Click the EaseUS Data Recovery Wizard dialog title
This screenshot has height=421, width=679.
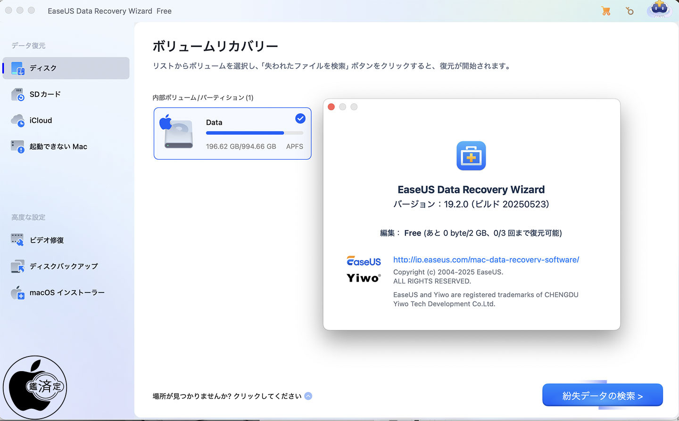click(471, 189)
